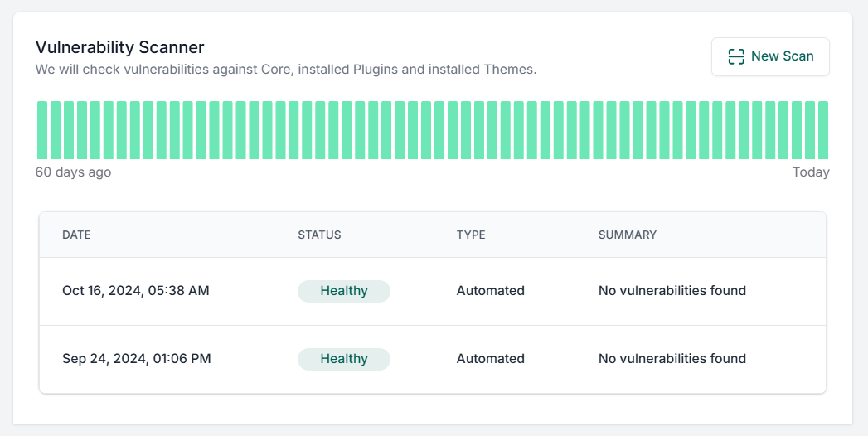
Task: Click the STATUS column header
Action: 319,235
